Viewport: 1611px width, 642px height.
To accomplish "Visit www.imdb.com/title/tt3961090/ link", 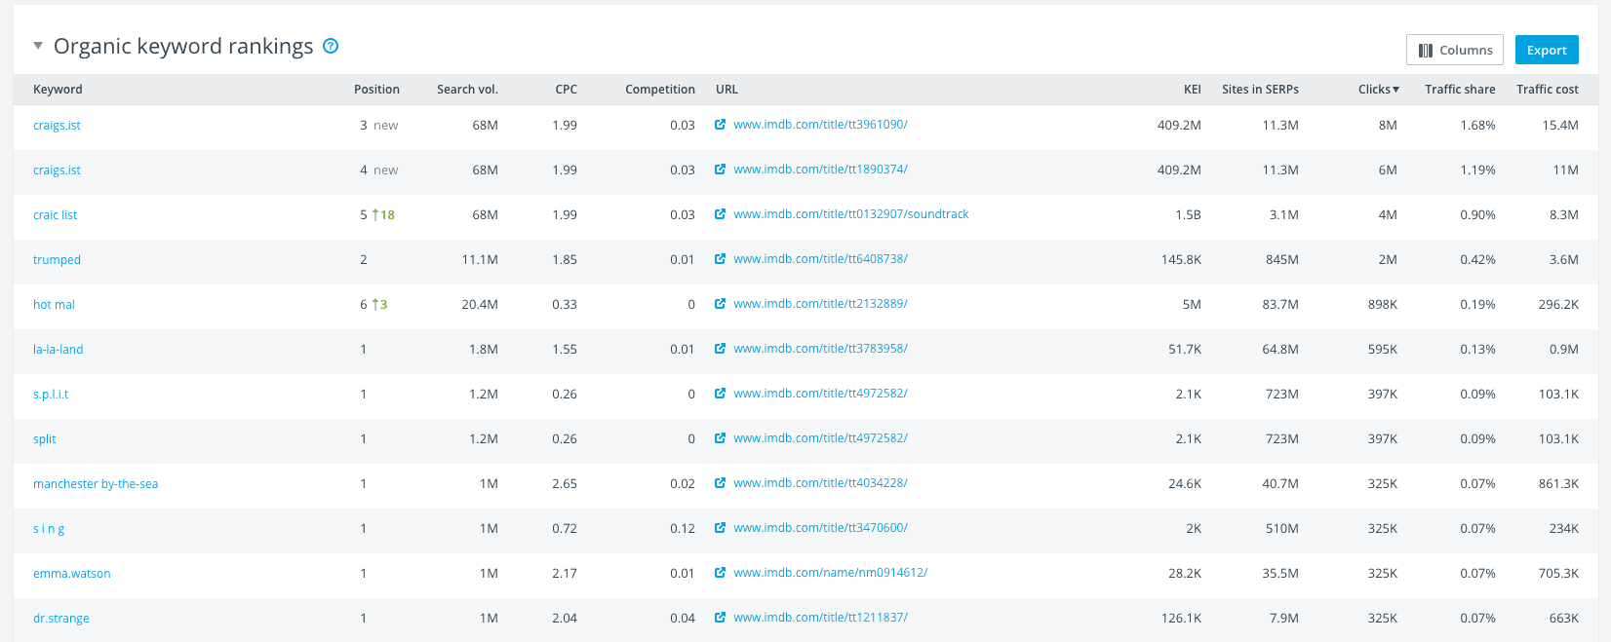I will tap(820, 125).
